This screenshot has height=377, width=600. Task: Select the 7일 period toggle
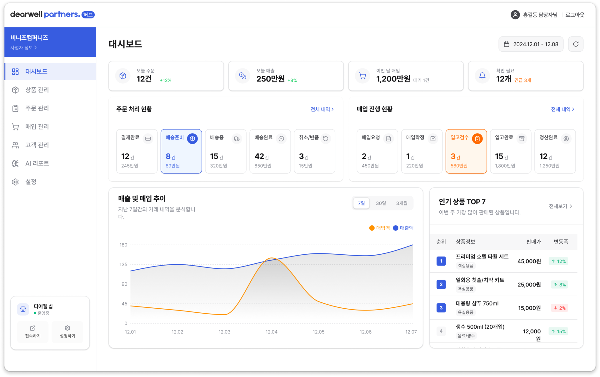click(361, 203)
